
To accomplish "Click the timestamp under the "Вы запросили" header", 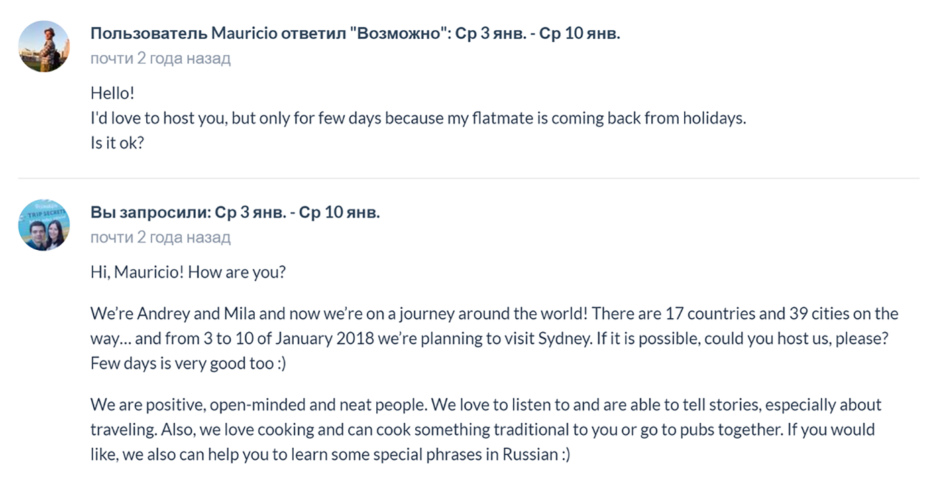I will pos(160,237).
